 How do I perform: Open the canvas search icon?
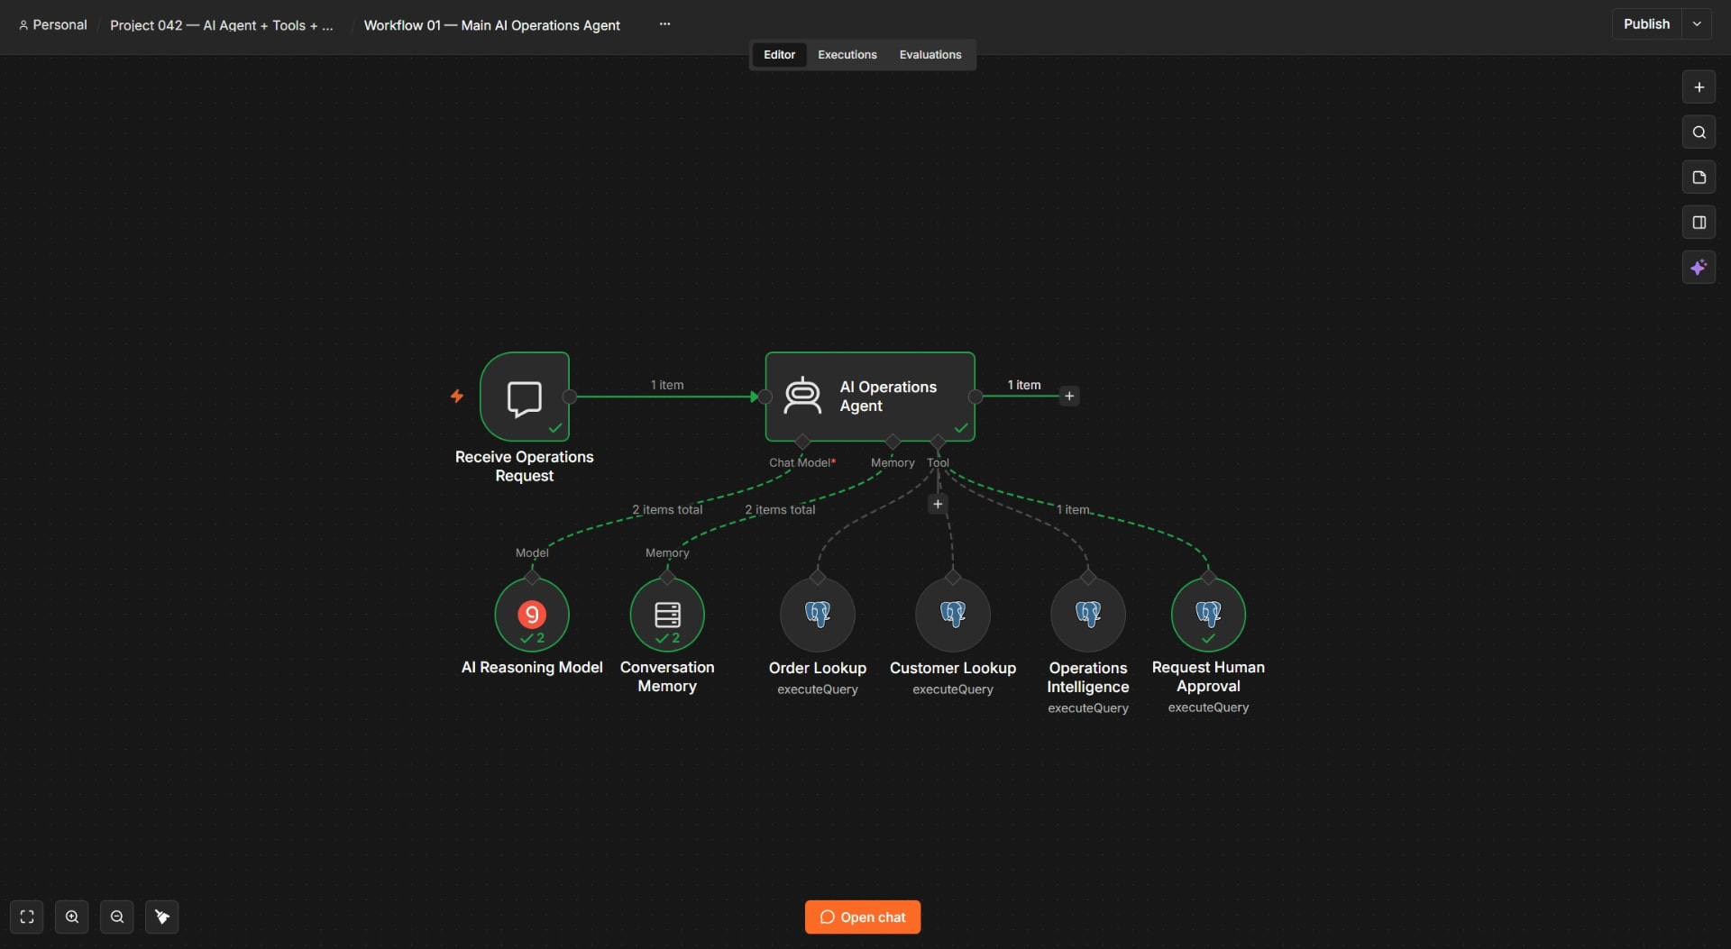[x=1699, y=132]
